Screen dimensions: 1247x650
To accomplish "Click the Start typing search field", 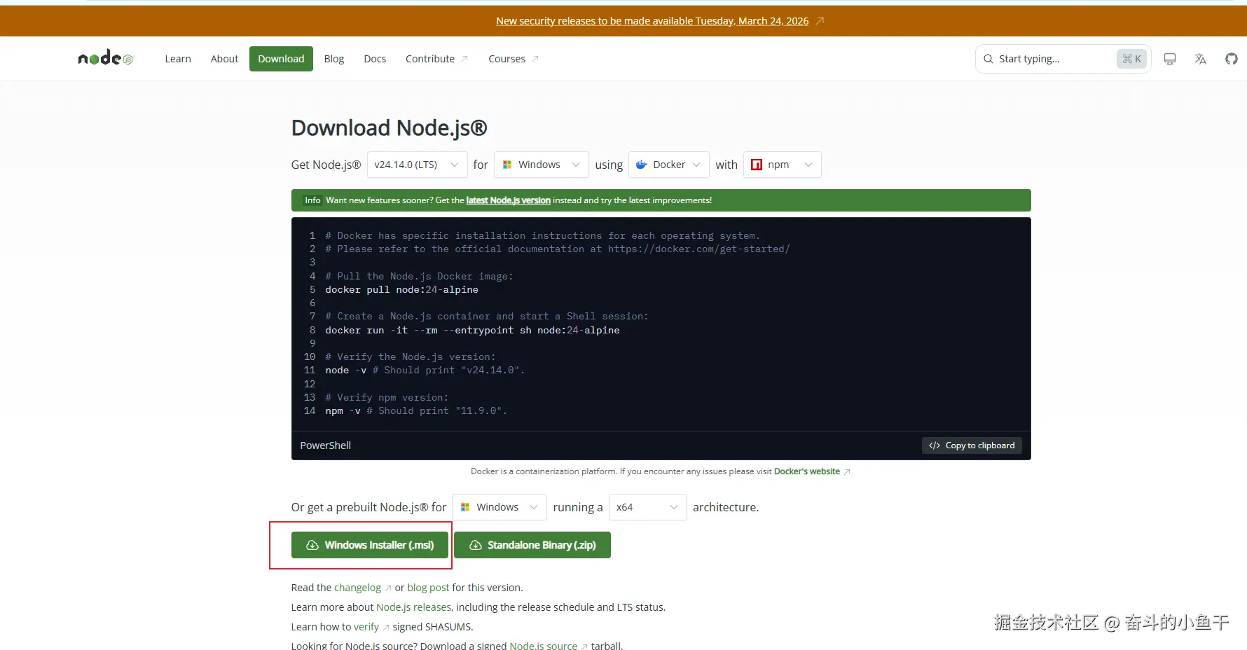I will (x=1051, y=59).
